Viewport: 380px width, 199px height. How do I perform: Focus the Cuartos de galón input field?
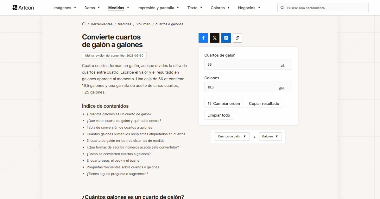(248, 64)
